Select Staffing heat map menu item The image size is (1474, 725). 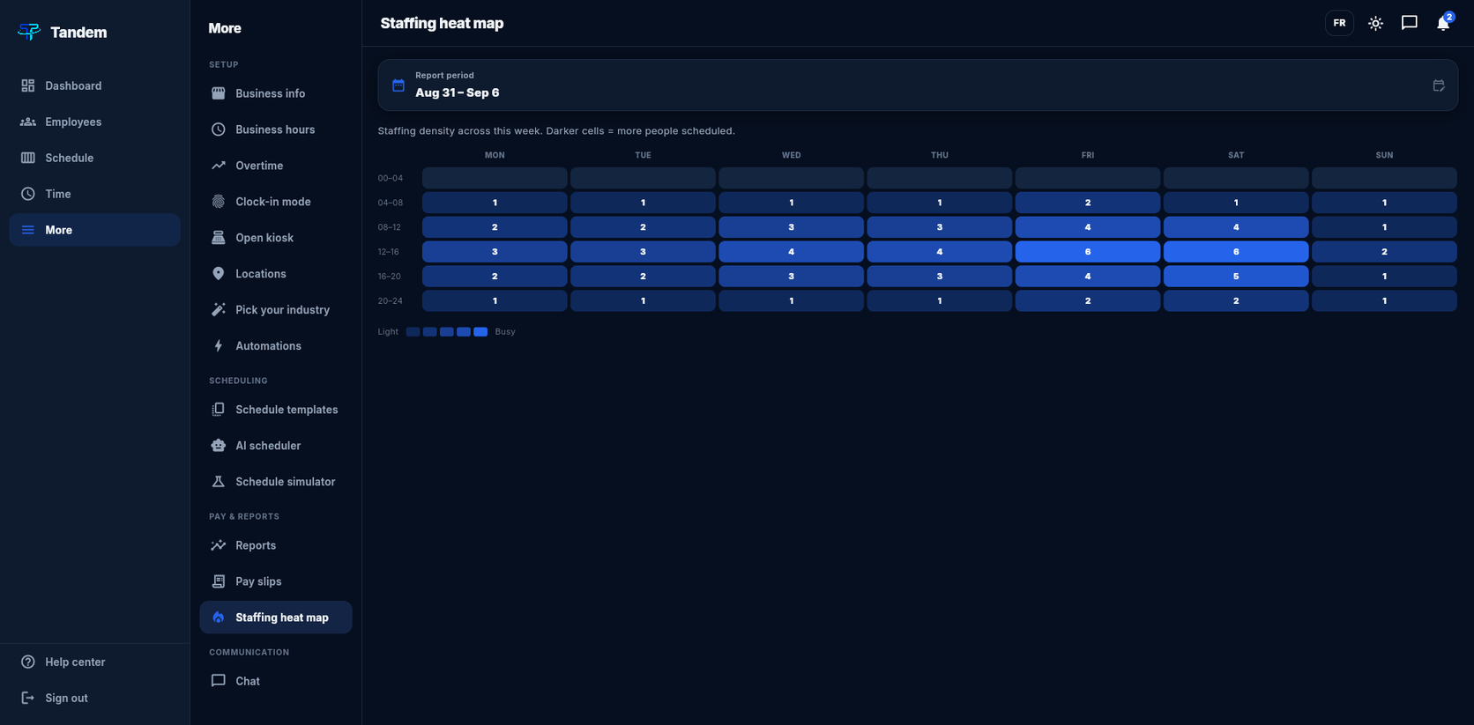click(276, 618)
